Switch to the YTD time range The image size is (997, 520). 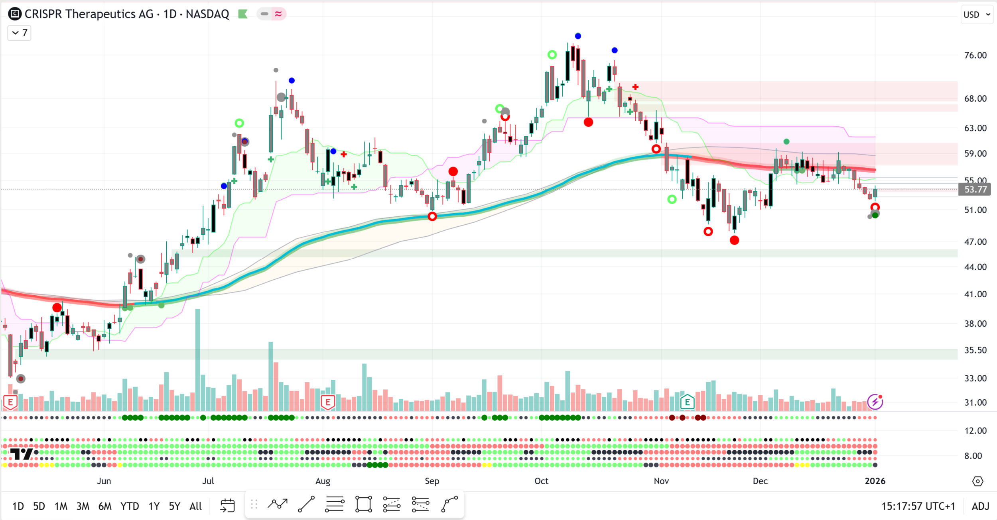click(x=130, y=506)
